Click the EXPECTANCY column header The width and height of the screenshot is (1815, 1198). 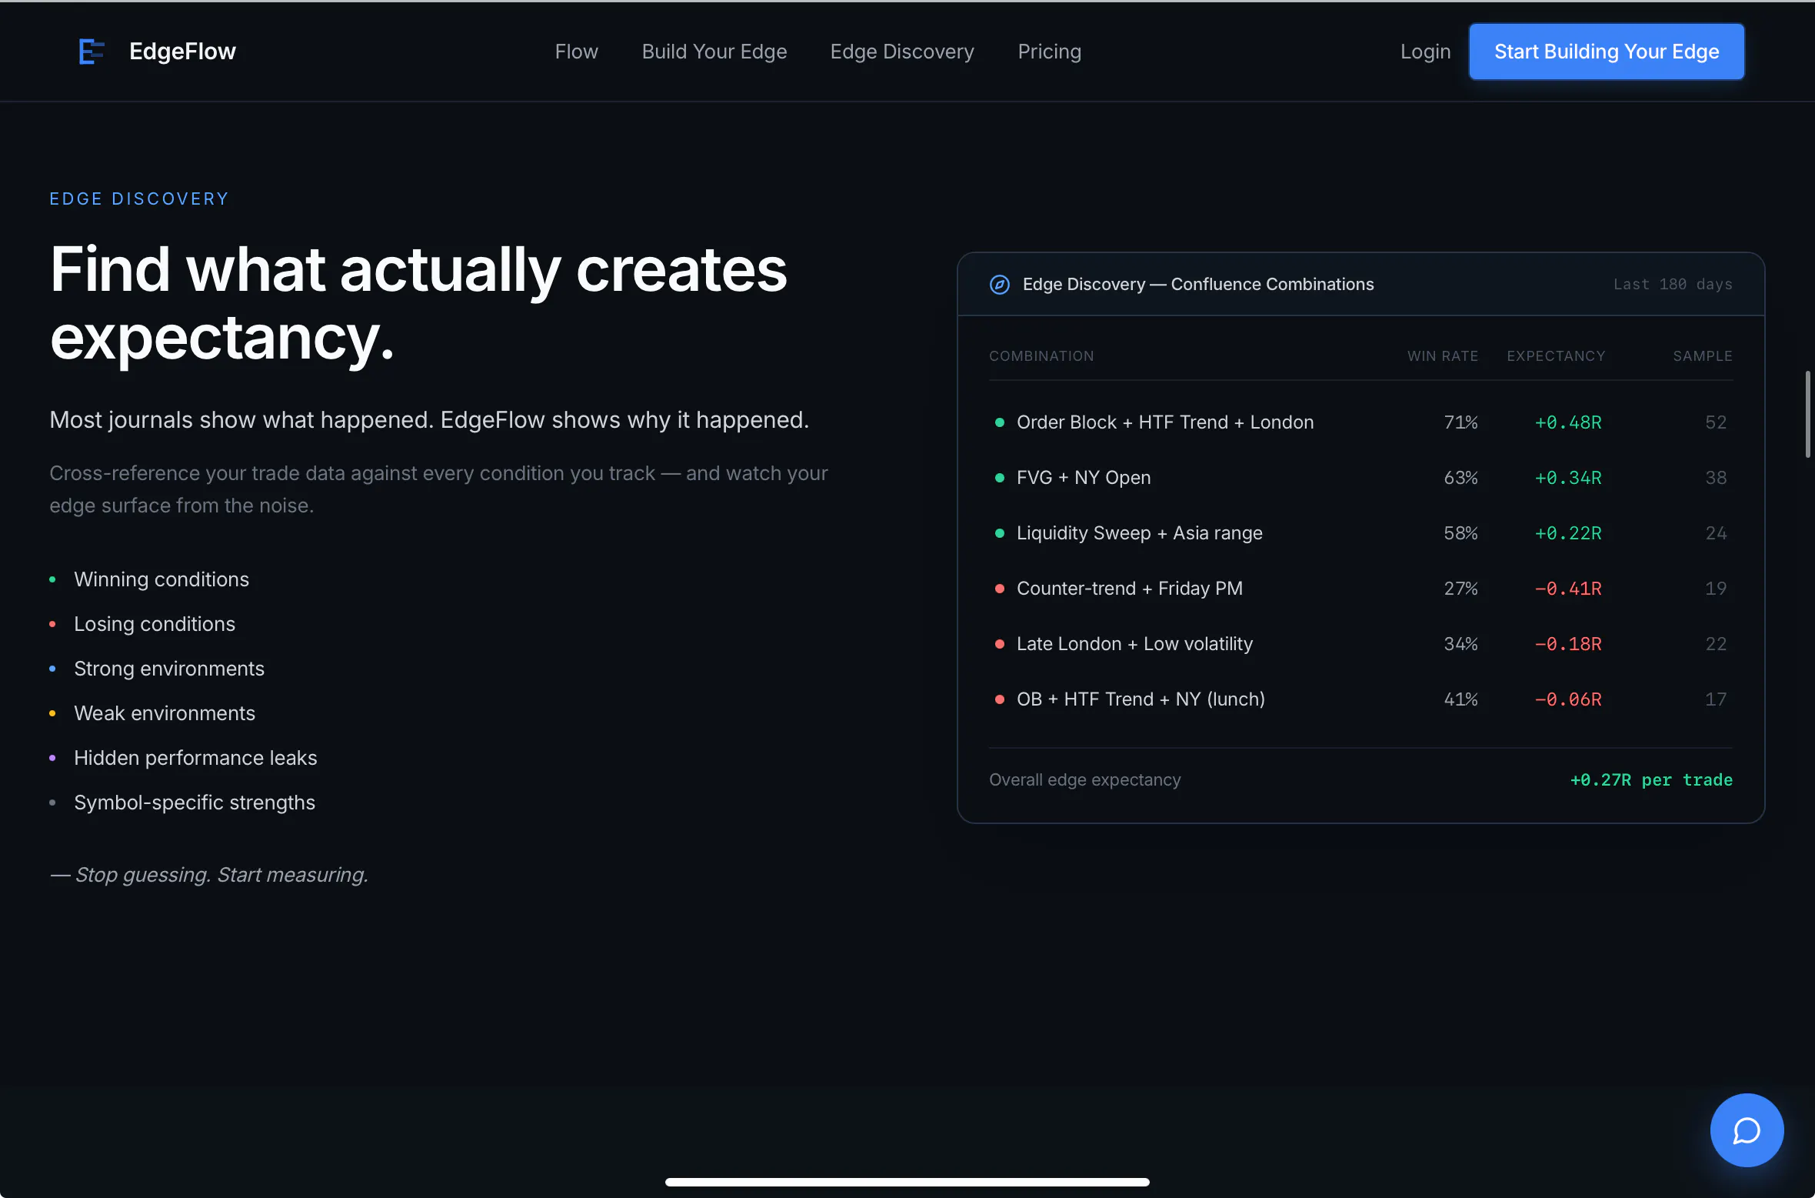tap(1556, 356)
